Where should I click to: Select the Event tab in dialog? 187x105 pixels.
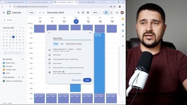tap(56, 44)
